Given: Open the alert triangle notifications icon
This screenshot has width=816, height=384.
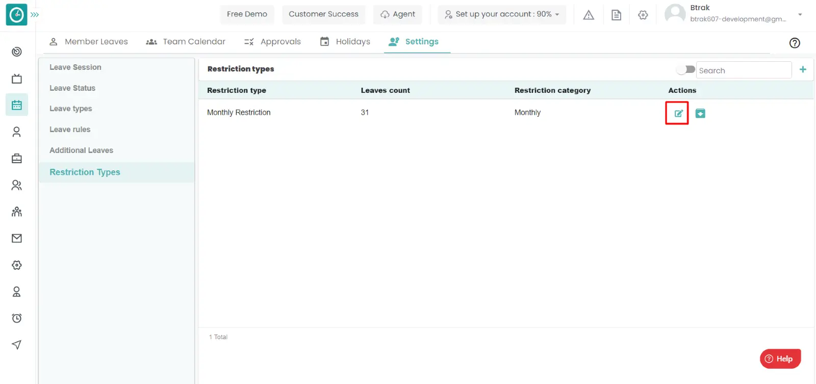Looking at the screenshot, I should pyautogui.click(x=589, y=15).
